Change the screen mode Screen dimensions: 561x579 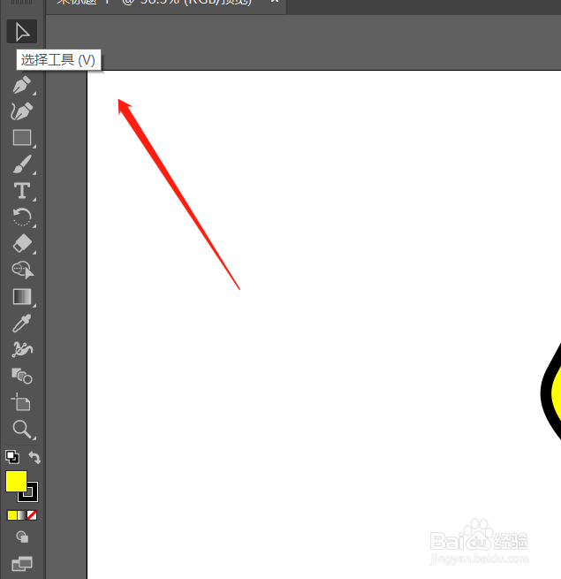pos(22,563)
